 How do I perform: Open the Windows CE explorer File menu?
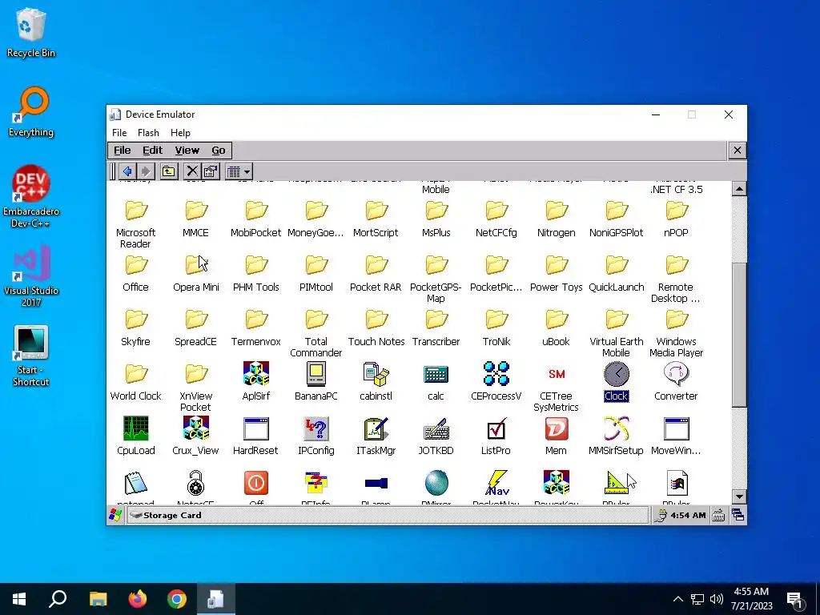[x=123, y=150]
